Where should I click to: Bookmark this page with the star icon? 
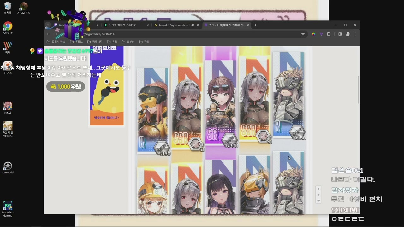coord(303,34)
